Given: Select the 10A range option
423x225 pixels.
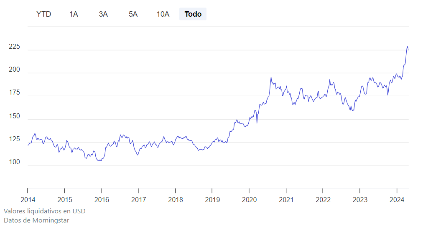Looking at the screenshot, I should 163,14.
